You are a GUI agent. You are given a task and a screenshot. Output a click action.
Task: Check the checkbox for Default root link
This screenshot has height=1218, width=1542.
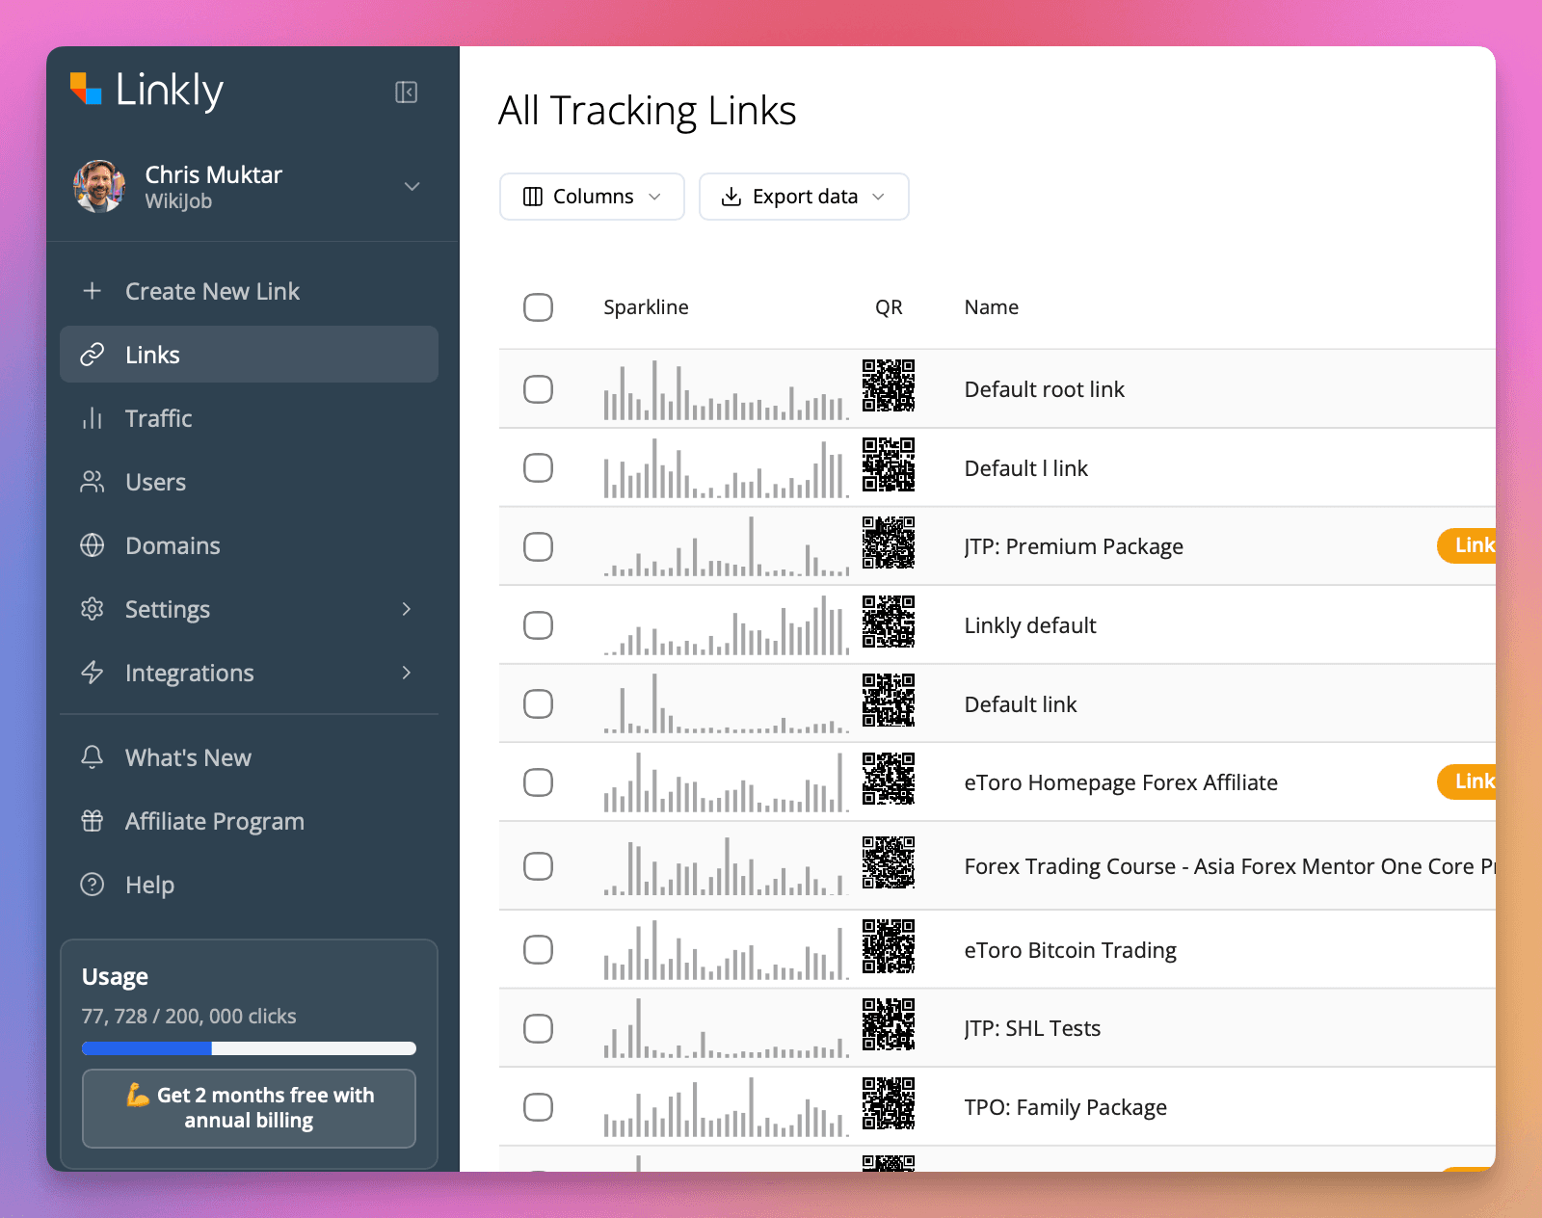point(539,389)
